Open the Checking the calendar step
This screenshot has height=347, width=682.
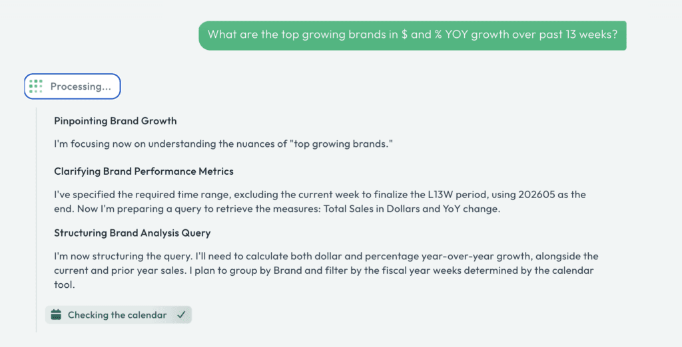117,315
